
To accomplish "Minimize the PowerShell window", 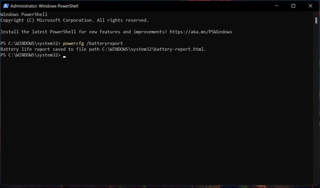I will (x=276, y=6).
